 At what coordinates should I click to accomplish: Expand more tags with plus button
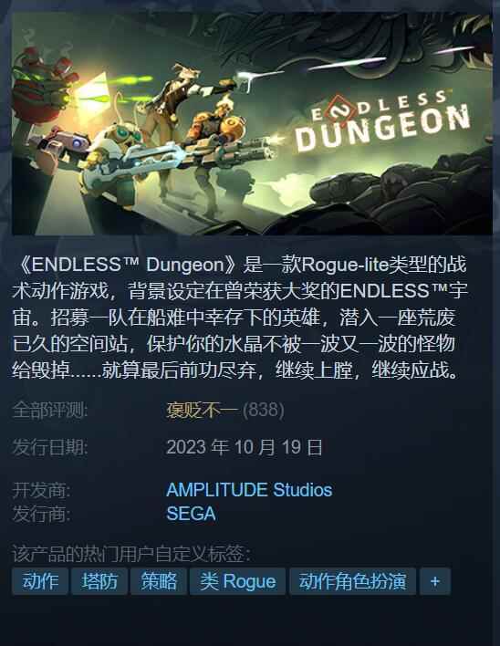click(435, 581)
